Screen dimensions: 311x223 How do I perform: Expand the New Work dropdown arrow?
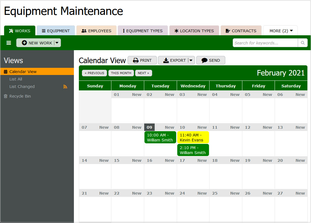coord(57,43)
